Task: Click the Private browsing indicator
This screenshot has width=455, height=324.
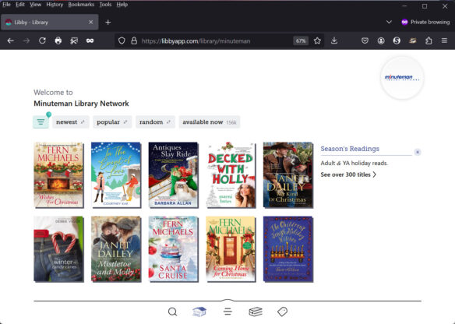Action: pos(425,22)
